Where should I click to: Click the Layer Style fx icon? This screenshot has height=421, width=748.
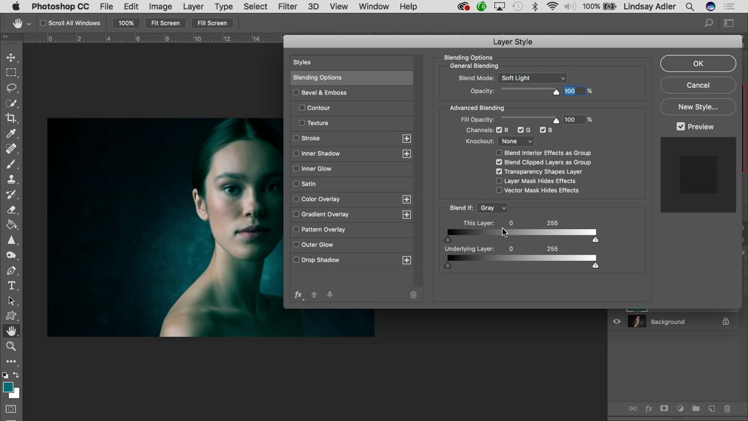click(299, 295)
